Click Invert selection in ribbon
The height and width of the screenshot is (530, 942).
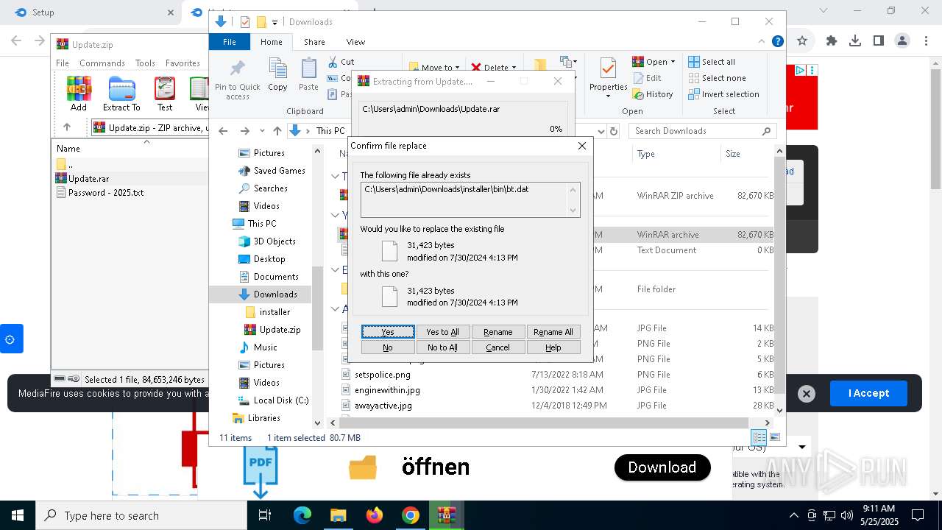723,94
